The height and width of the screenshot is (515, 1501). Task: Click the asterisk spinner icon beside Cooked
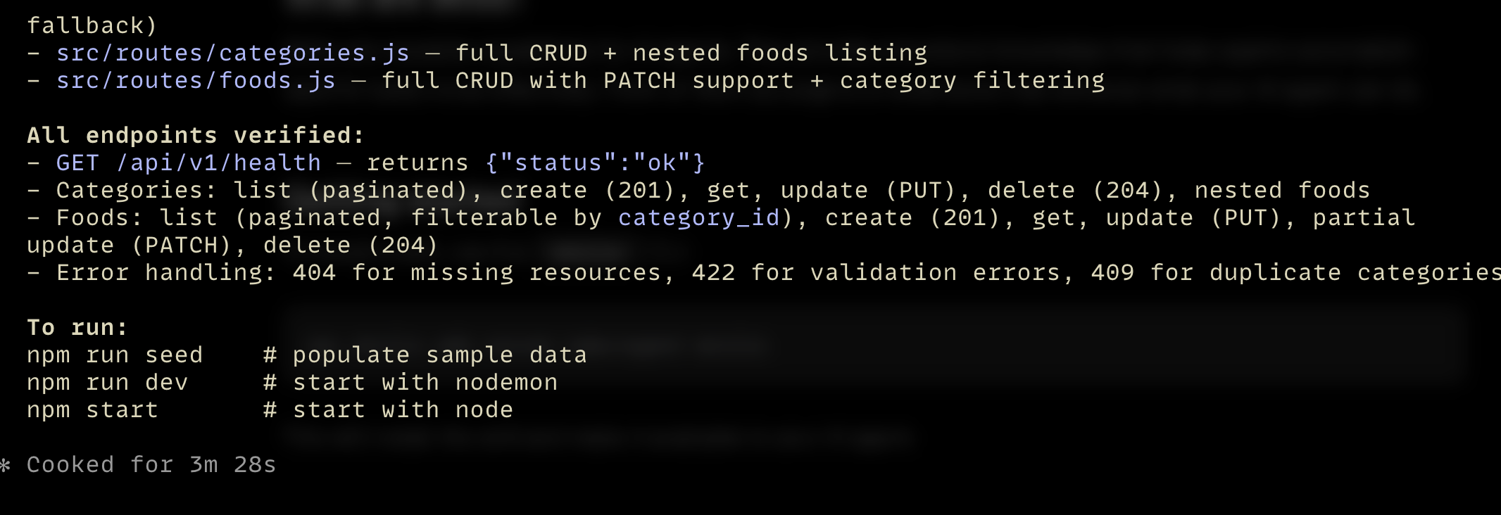click(x=6, y=465)
